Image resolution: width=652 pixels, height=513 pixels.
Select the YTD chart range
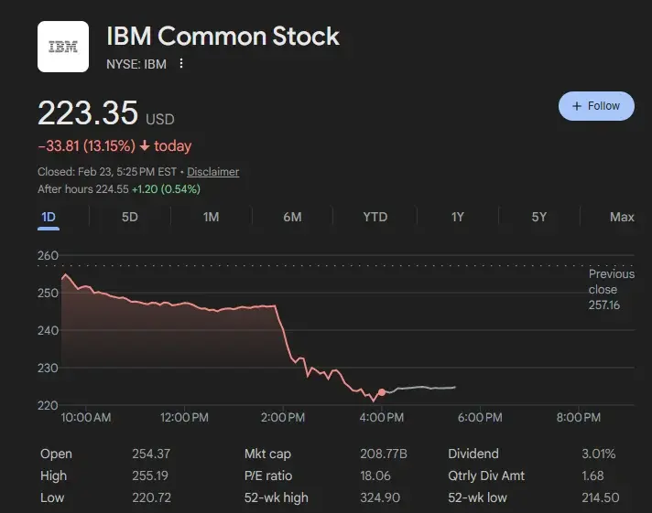(375, 217)
